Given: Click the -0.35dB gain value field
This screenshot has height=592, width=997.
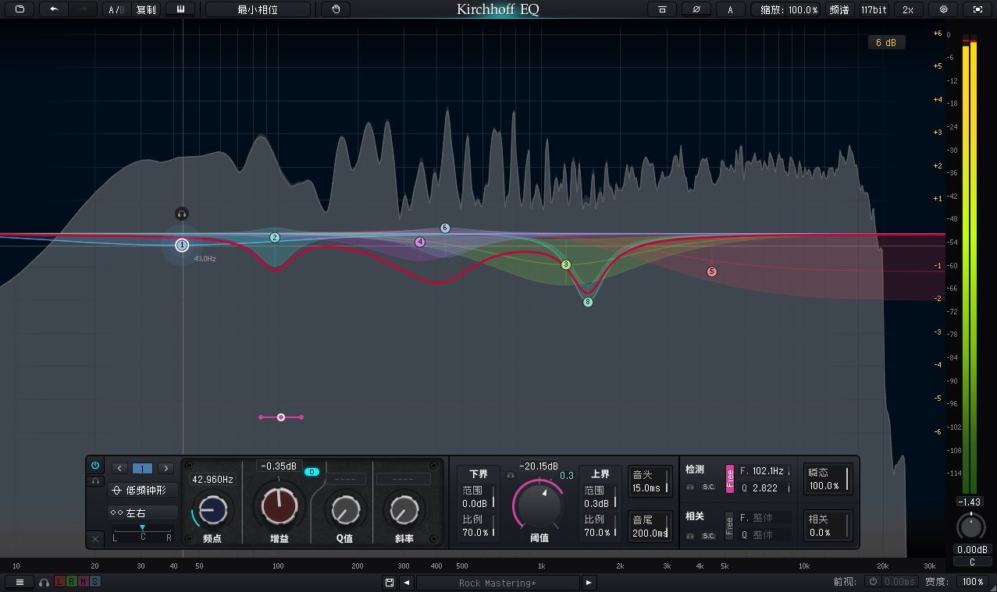Looking at the screenshot, I should click(x=280, y=466).
